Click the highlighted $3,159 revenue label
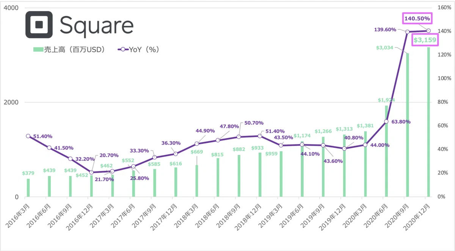 coord(425,39)
